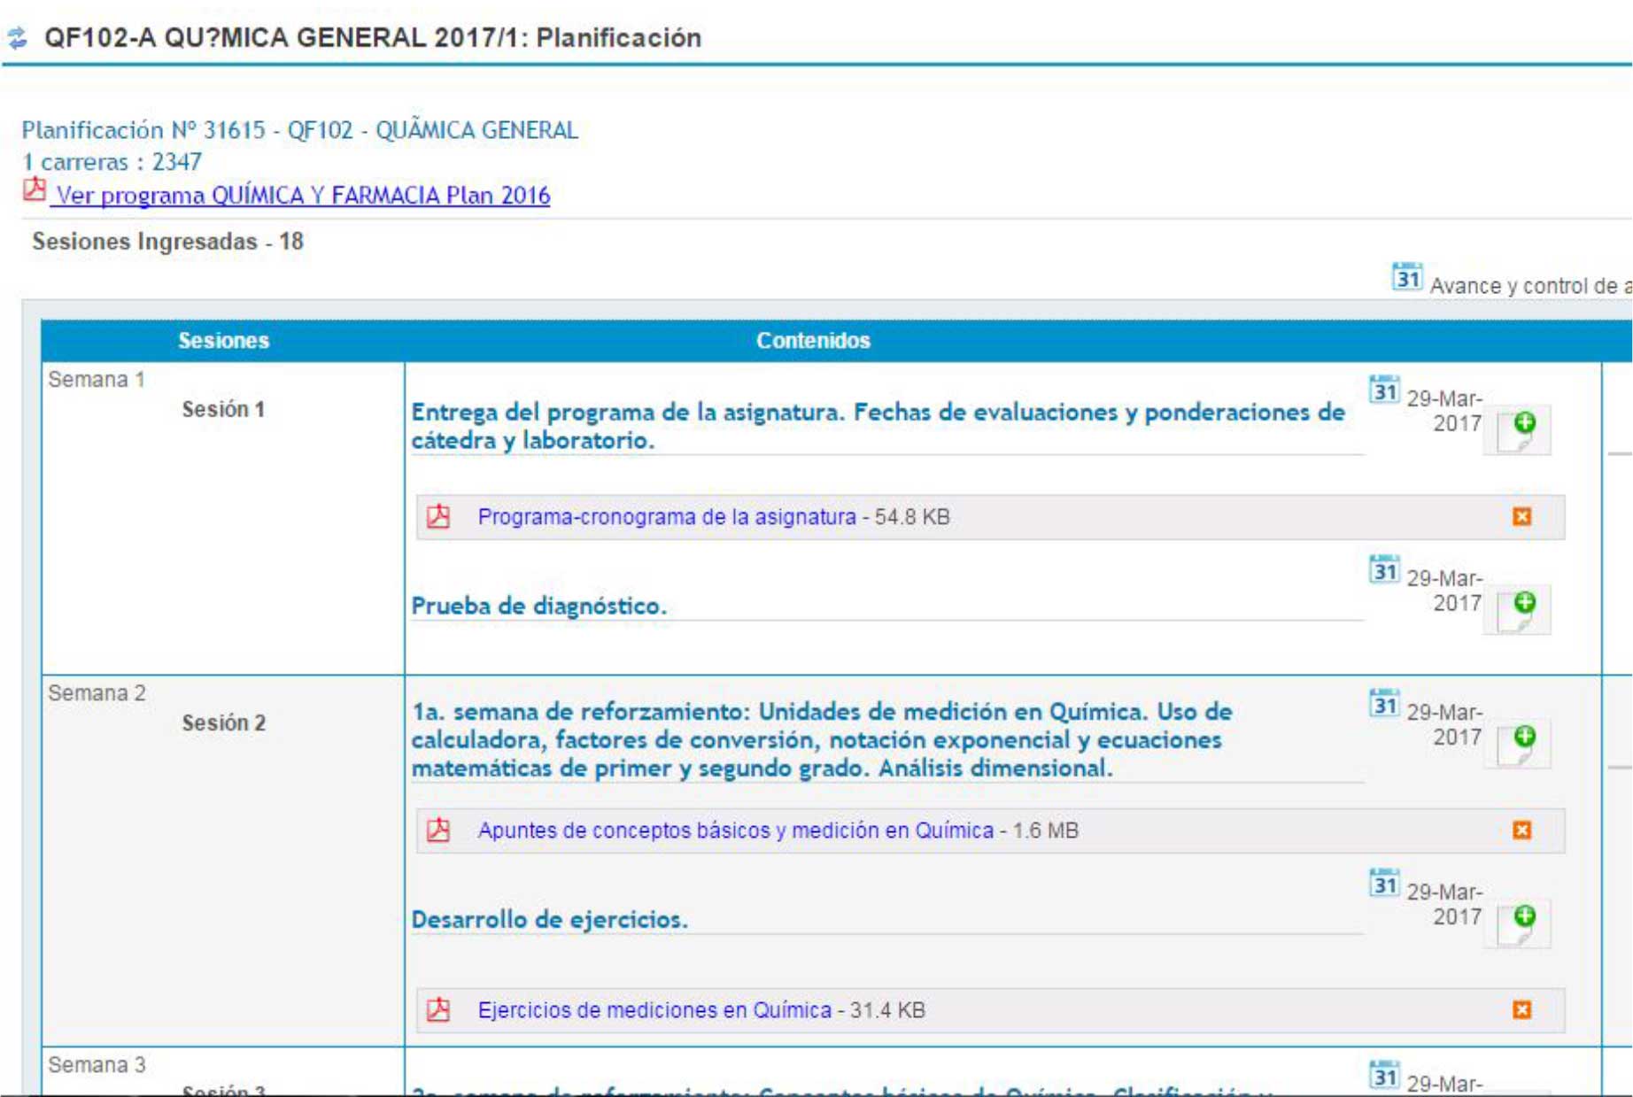Open Ejercicios de mediciones en Química file
Viewport: 1633px width, 1097px height.
coord(654,1010)
